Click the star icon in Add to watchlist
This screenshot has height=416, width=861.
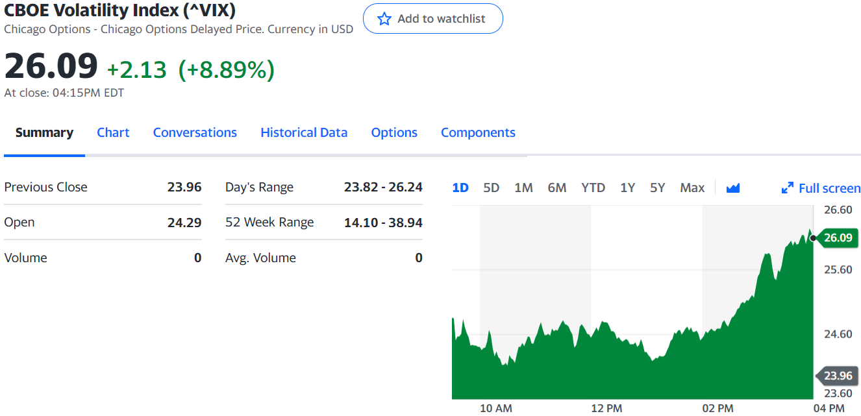tap(384, 19)
